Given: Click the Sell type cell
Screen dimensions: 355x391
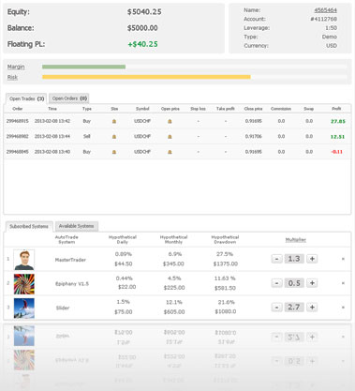Looking at the screenshot, I should coord(87,136).
